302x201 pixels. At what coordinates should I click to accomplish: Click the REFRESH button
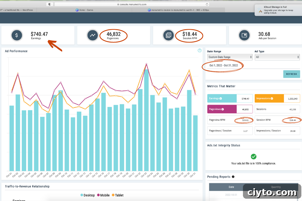pos(291,74)
